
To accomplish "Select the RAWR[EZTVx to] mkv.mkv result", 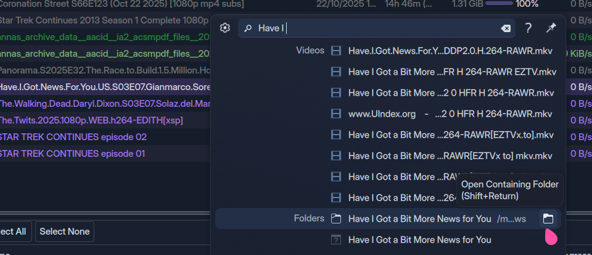I will (x=450, y=156).
